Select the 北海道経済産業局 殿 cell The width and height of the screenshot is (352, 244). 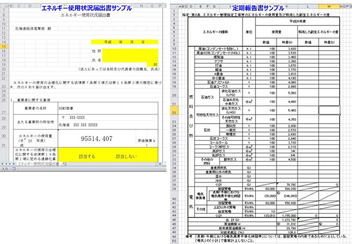pos(33,29)
